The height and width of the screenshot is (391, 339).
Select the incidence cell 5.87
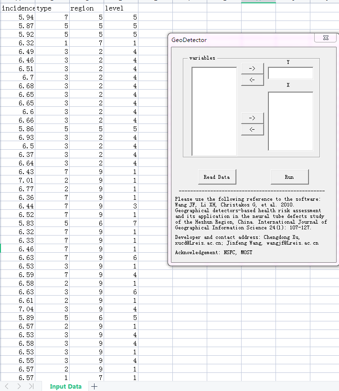point(18,25)
